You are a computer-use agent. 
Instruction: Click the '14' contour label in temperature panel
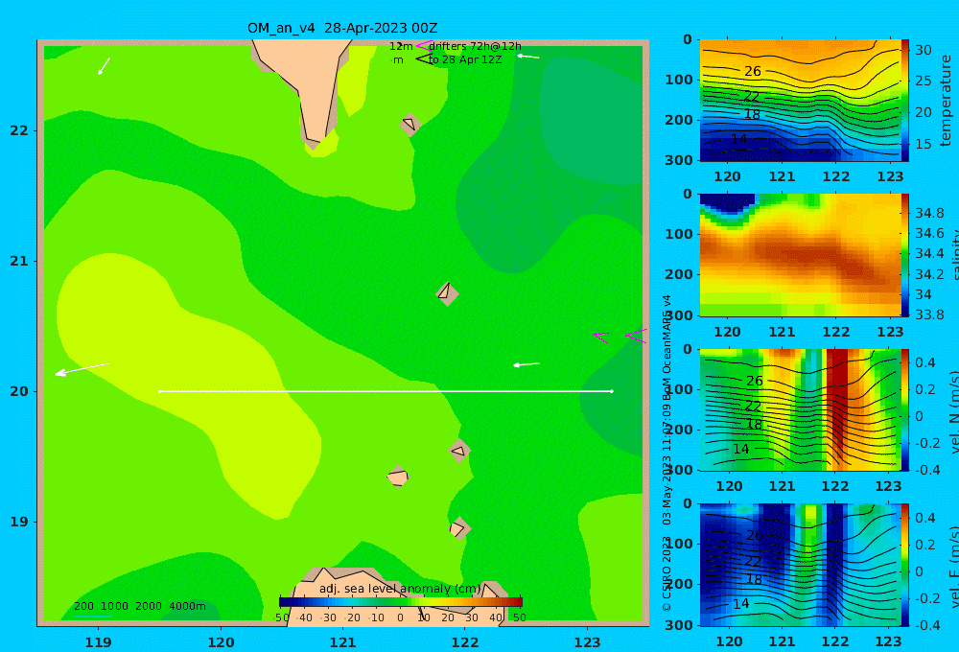pyautogui.click(x=739, y=139)
